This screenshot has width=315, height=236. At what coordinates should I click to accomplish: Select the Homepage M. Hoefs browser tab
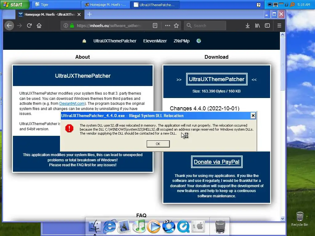pyautogui.click(x=49, y=14)
